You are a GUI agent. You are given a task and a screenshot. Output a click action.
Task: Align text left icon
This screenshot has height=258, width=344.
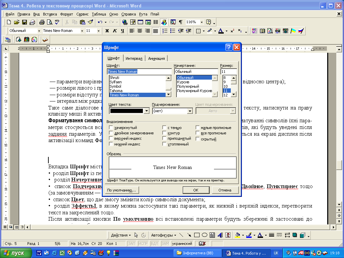point(132,31)
